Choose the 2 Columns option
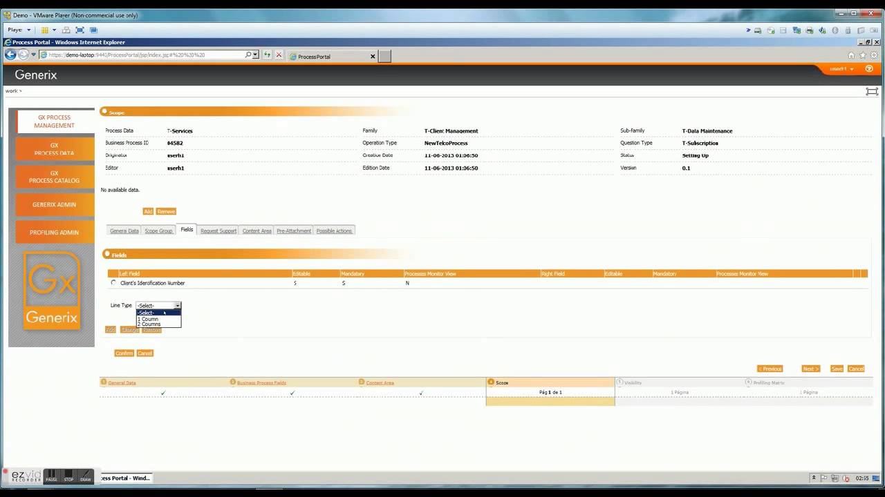Screen dimensions: 885x497 click(158, 324)
